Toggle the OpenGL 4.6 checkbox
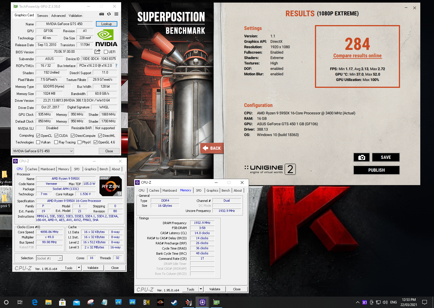The width and height of the screenshot is (434, 308). tap(96, 142)
